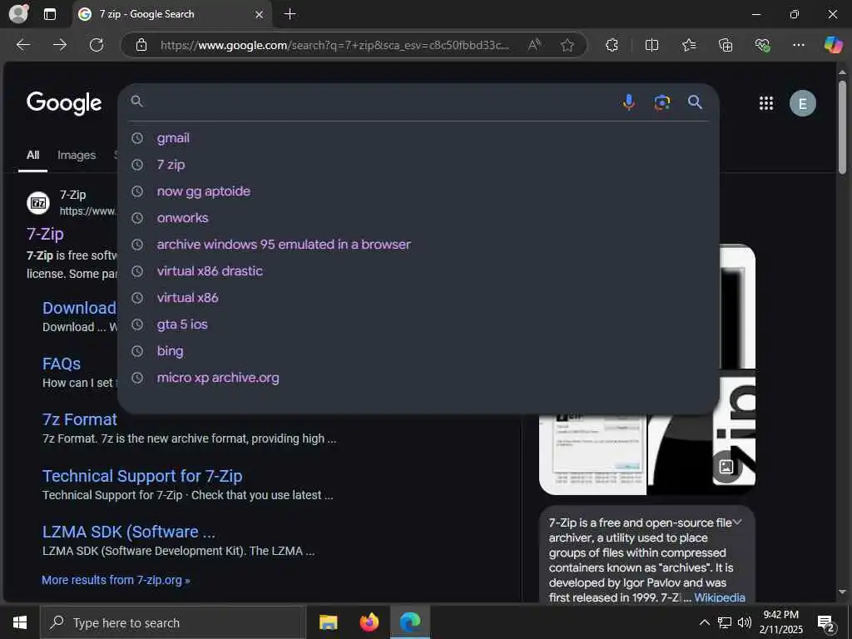Open the notifications action center icon

tap(826, 624)
